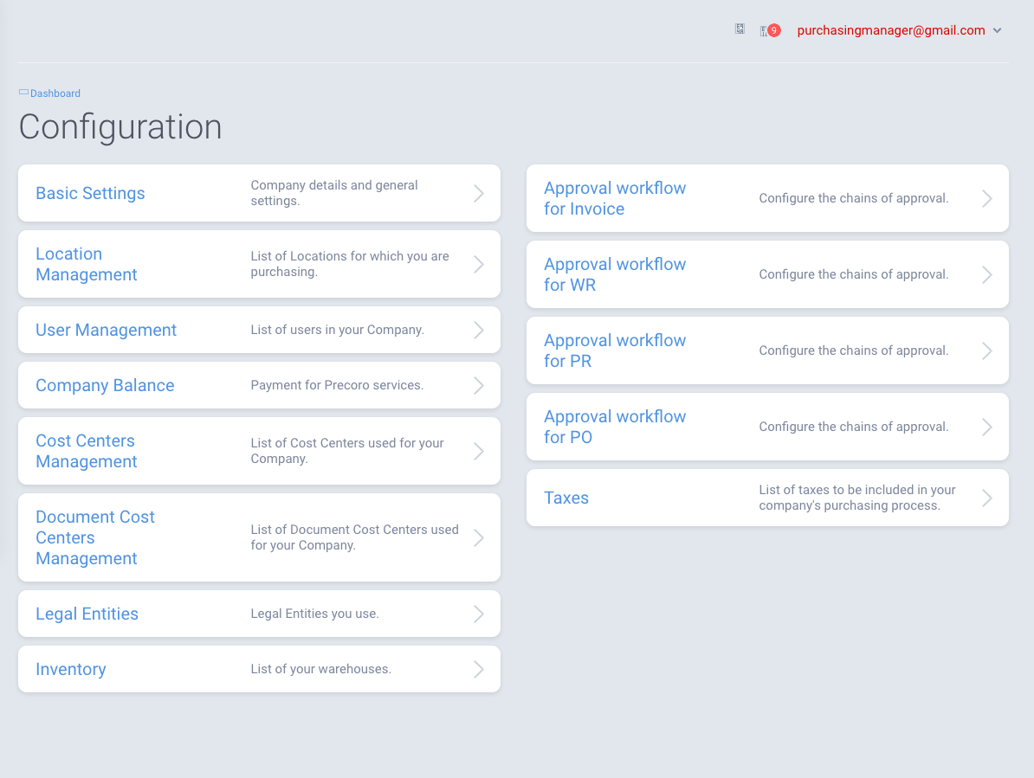The image size is (1034, 778).
Task: Expand the Cost Centers Management chevron
Action: click(x=478, y=451)
